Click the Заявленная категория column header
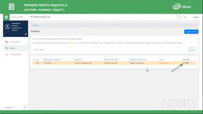This screenshot has width=203, height=114. (x=138, y=60)
